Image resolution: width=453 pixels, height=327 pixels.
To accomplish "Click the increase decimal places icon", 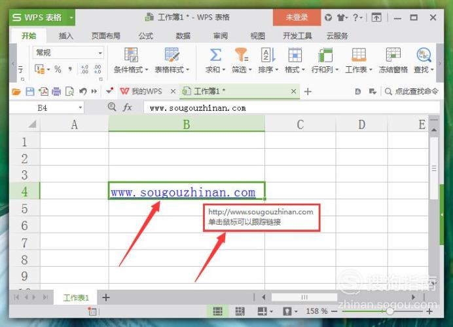I will [x=84, y=69].
